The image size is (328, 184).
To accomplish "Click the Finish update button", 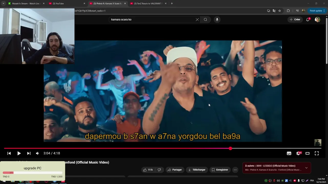I will pyautogui.click(x=317, y=11).
